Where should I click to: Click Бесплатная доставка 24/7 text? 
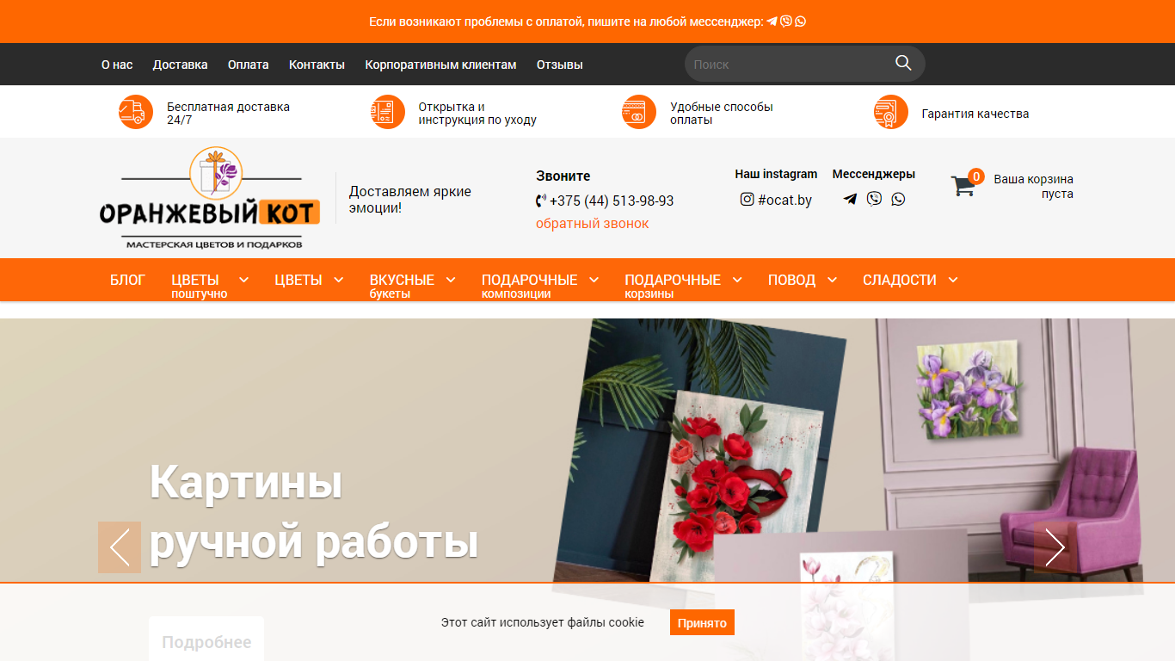pos(228,114)
